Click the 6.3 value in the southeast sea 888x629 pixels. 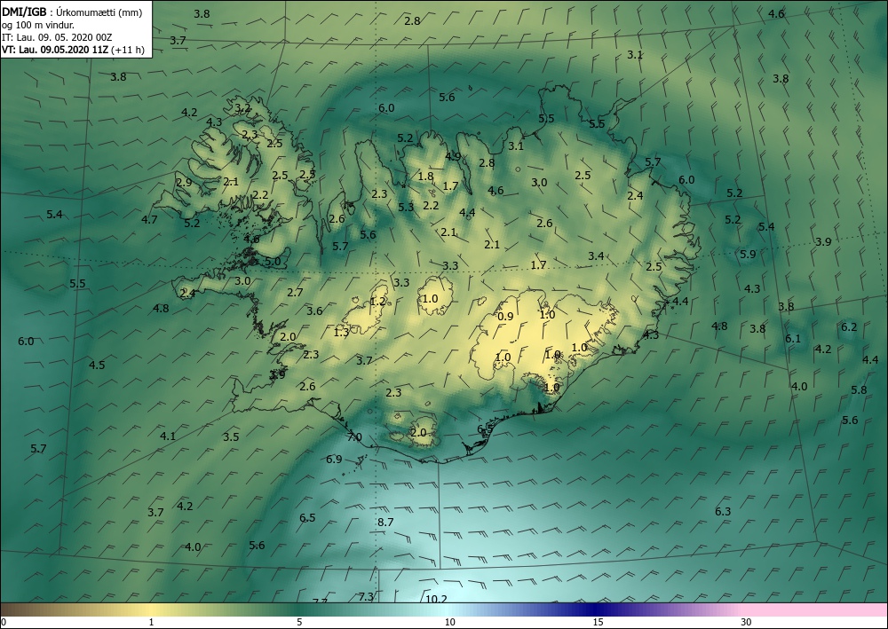pyautogui.click(x=723, y=511)
